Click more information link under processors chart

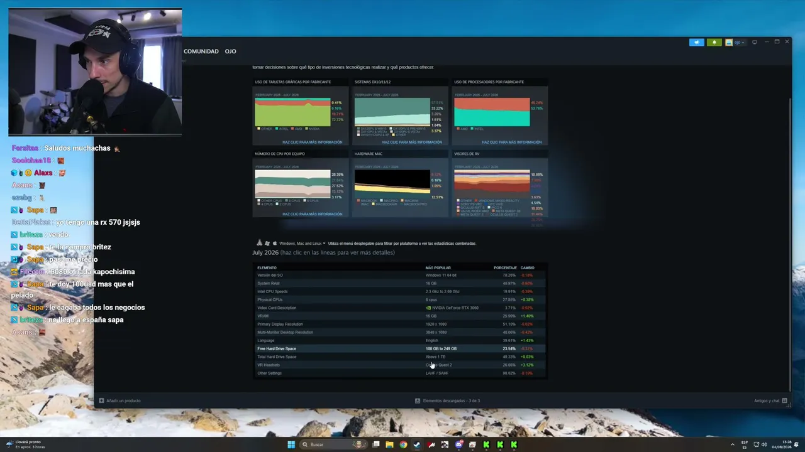click(x=512, y=143)
